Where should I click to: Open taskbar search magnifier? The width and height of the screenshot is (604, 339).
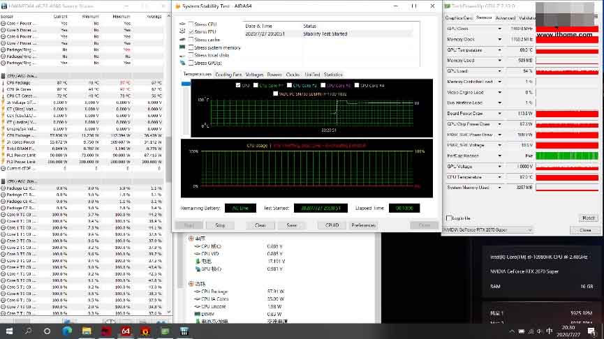coord(28,331)
